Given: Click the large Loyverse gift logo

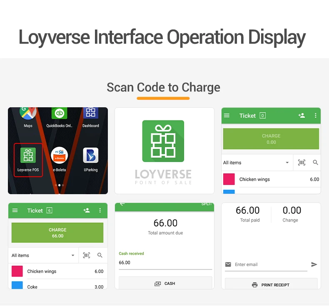Looking at the screenshot, I should (163, 141).
